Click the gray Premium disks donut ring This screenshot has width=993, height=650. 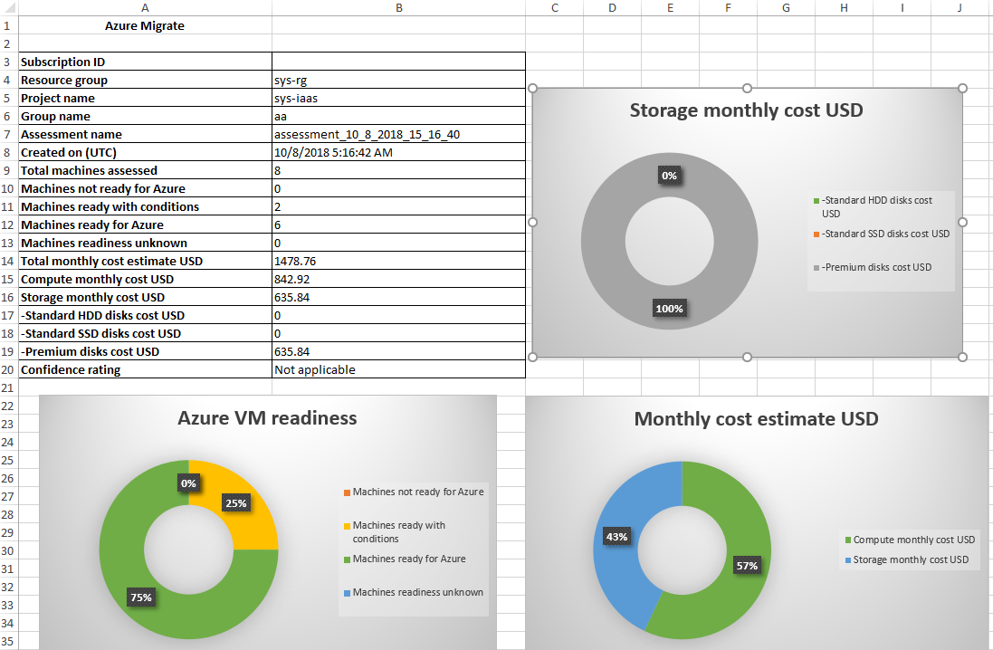coord(602,241)
